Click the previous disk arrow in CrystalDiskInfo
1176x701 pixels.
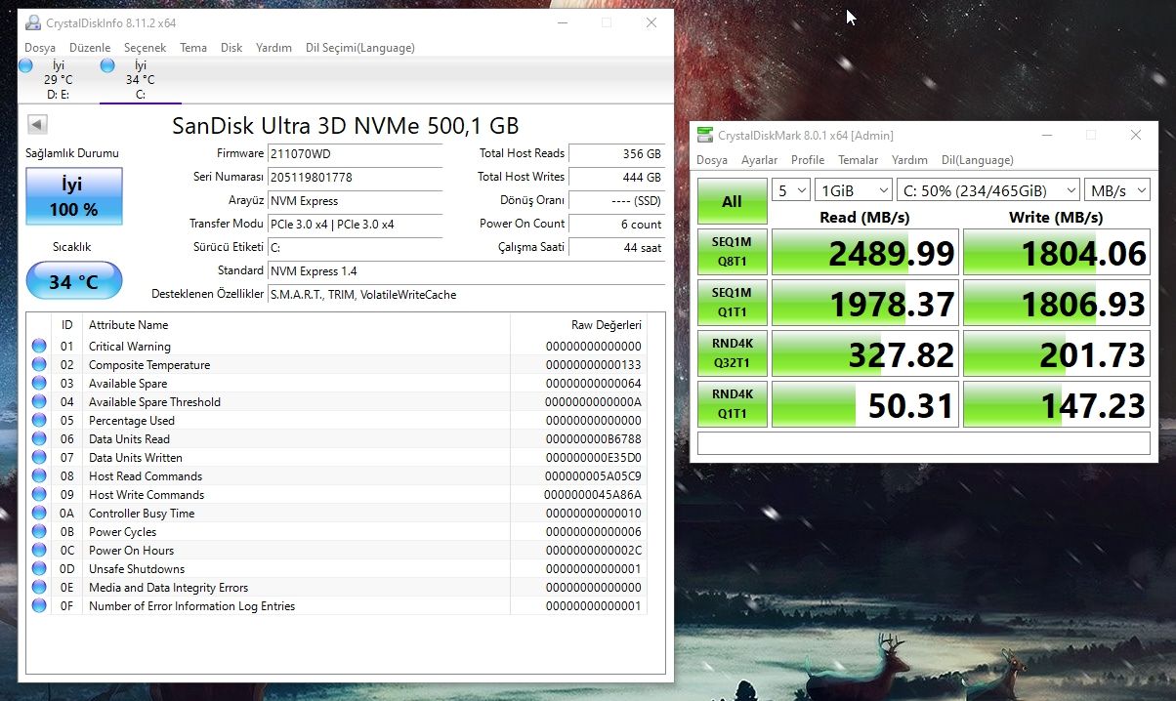38,125
